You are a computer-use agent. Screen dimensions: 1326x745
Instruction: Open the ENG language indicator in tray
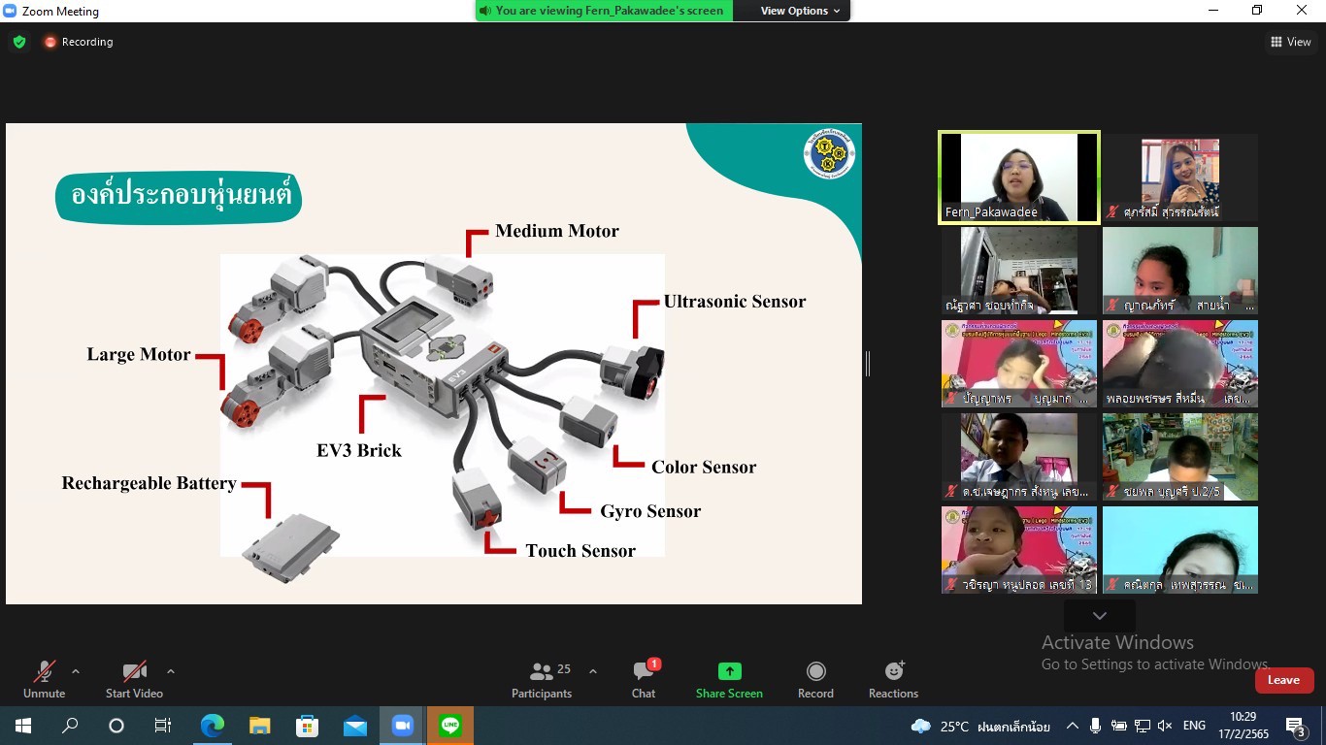tap(1194, 726)
